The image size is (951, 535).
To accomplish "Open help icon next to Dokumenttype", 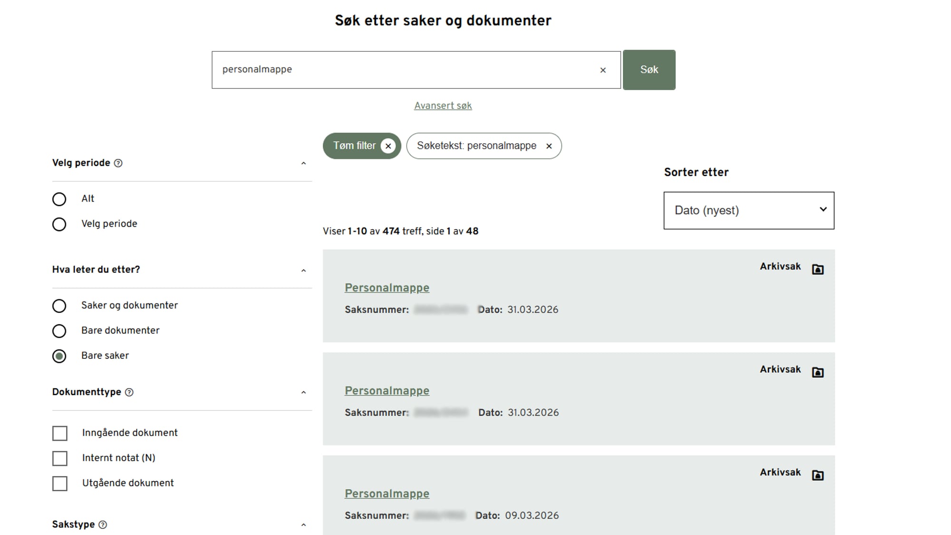I will pos(129,392).
